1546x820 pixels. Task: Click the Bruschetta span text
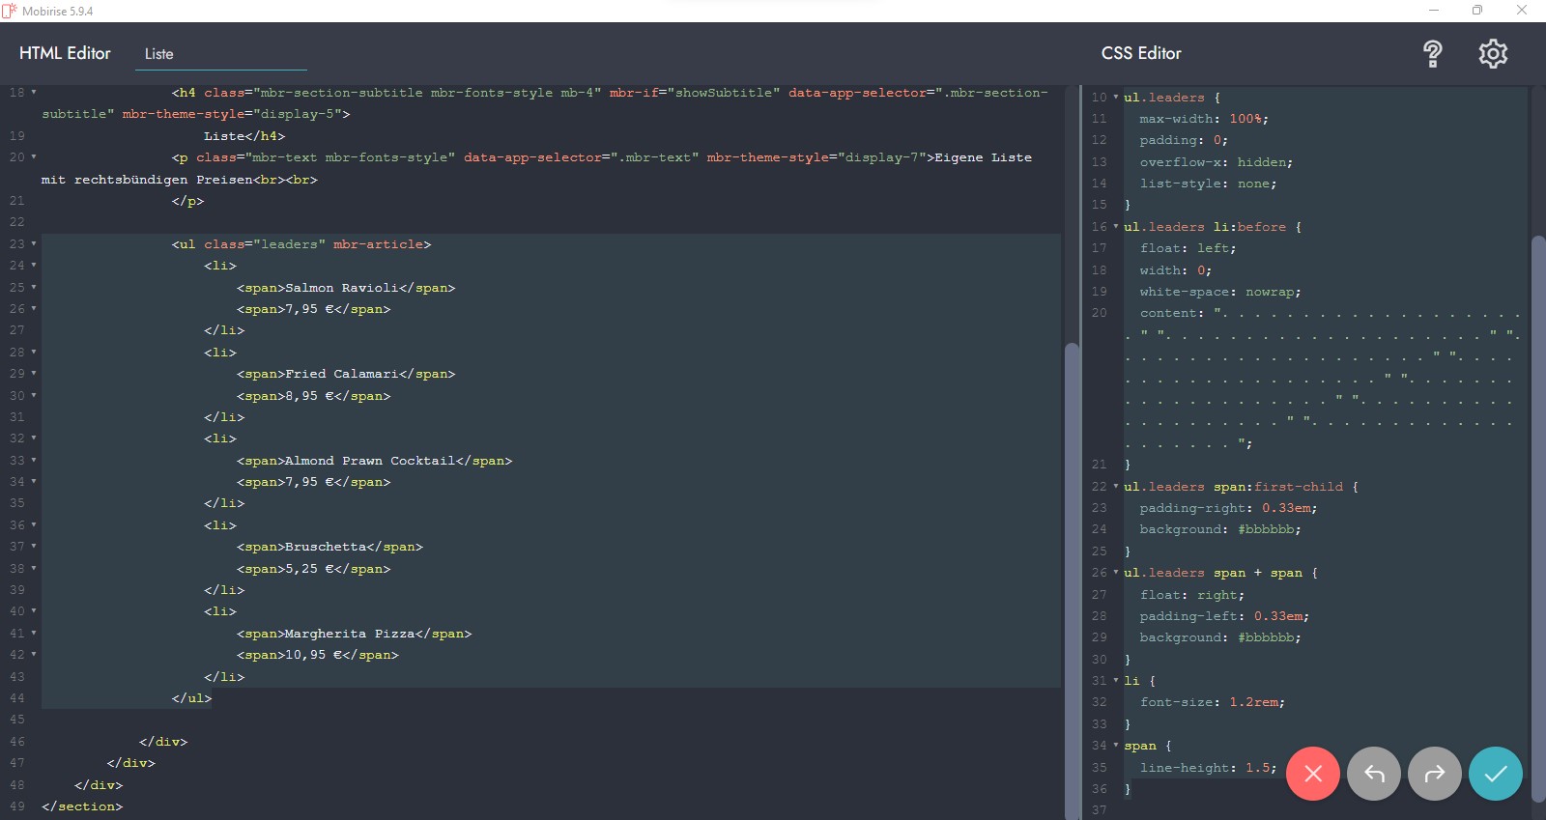pos(326,547)
